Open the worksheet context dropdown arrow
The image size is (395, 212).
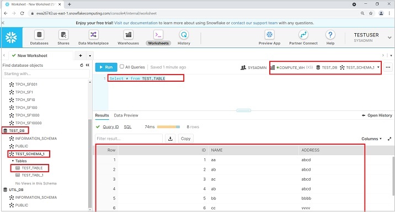(378, 67)
